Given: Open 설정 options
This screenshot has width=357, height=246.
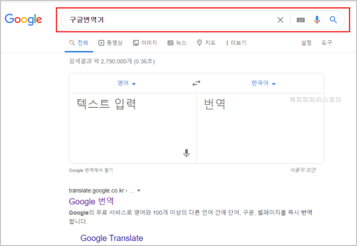Looking at the screenshot, I should tap(306, 43).
